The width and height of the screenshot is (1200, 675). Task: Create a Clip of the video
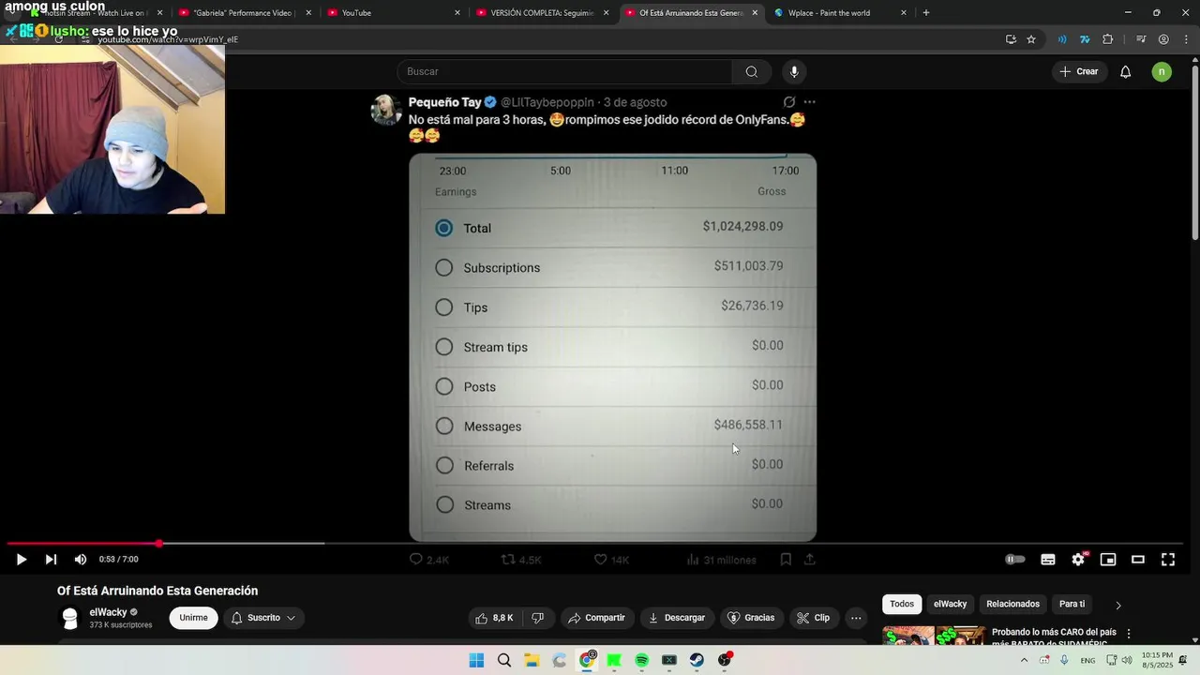[x=813, y=618]
